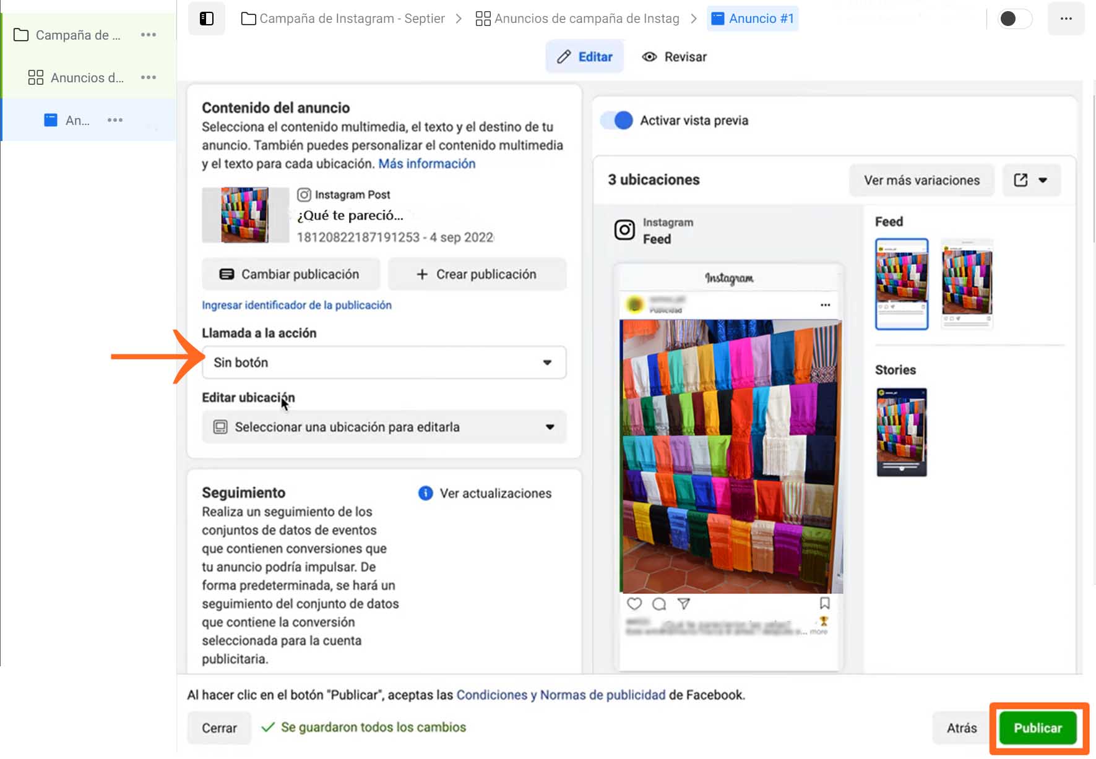The height and width of the screenshot is (759, 1096).
Task: Open the dropdown arrow next to the export icon
Action: [1043, 180]
